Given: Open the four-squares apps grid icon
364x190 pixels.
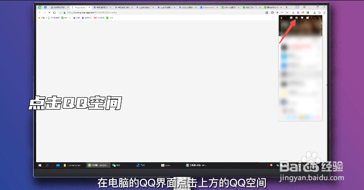Looking at the screenshot, I should click(308, 13).
